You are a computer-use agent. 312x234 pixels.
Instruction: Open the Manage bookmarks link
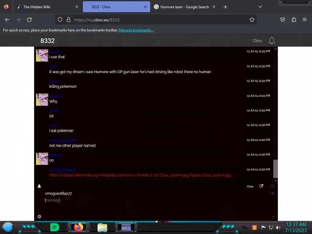point(136,30)
